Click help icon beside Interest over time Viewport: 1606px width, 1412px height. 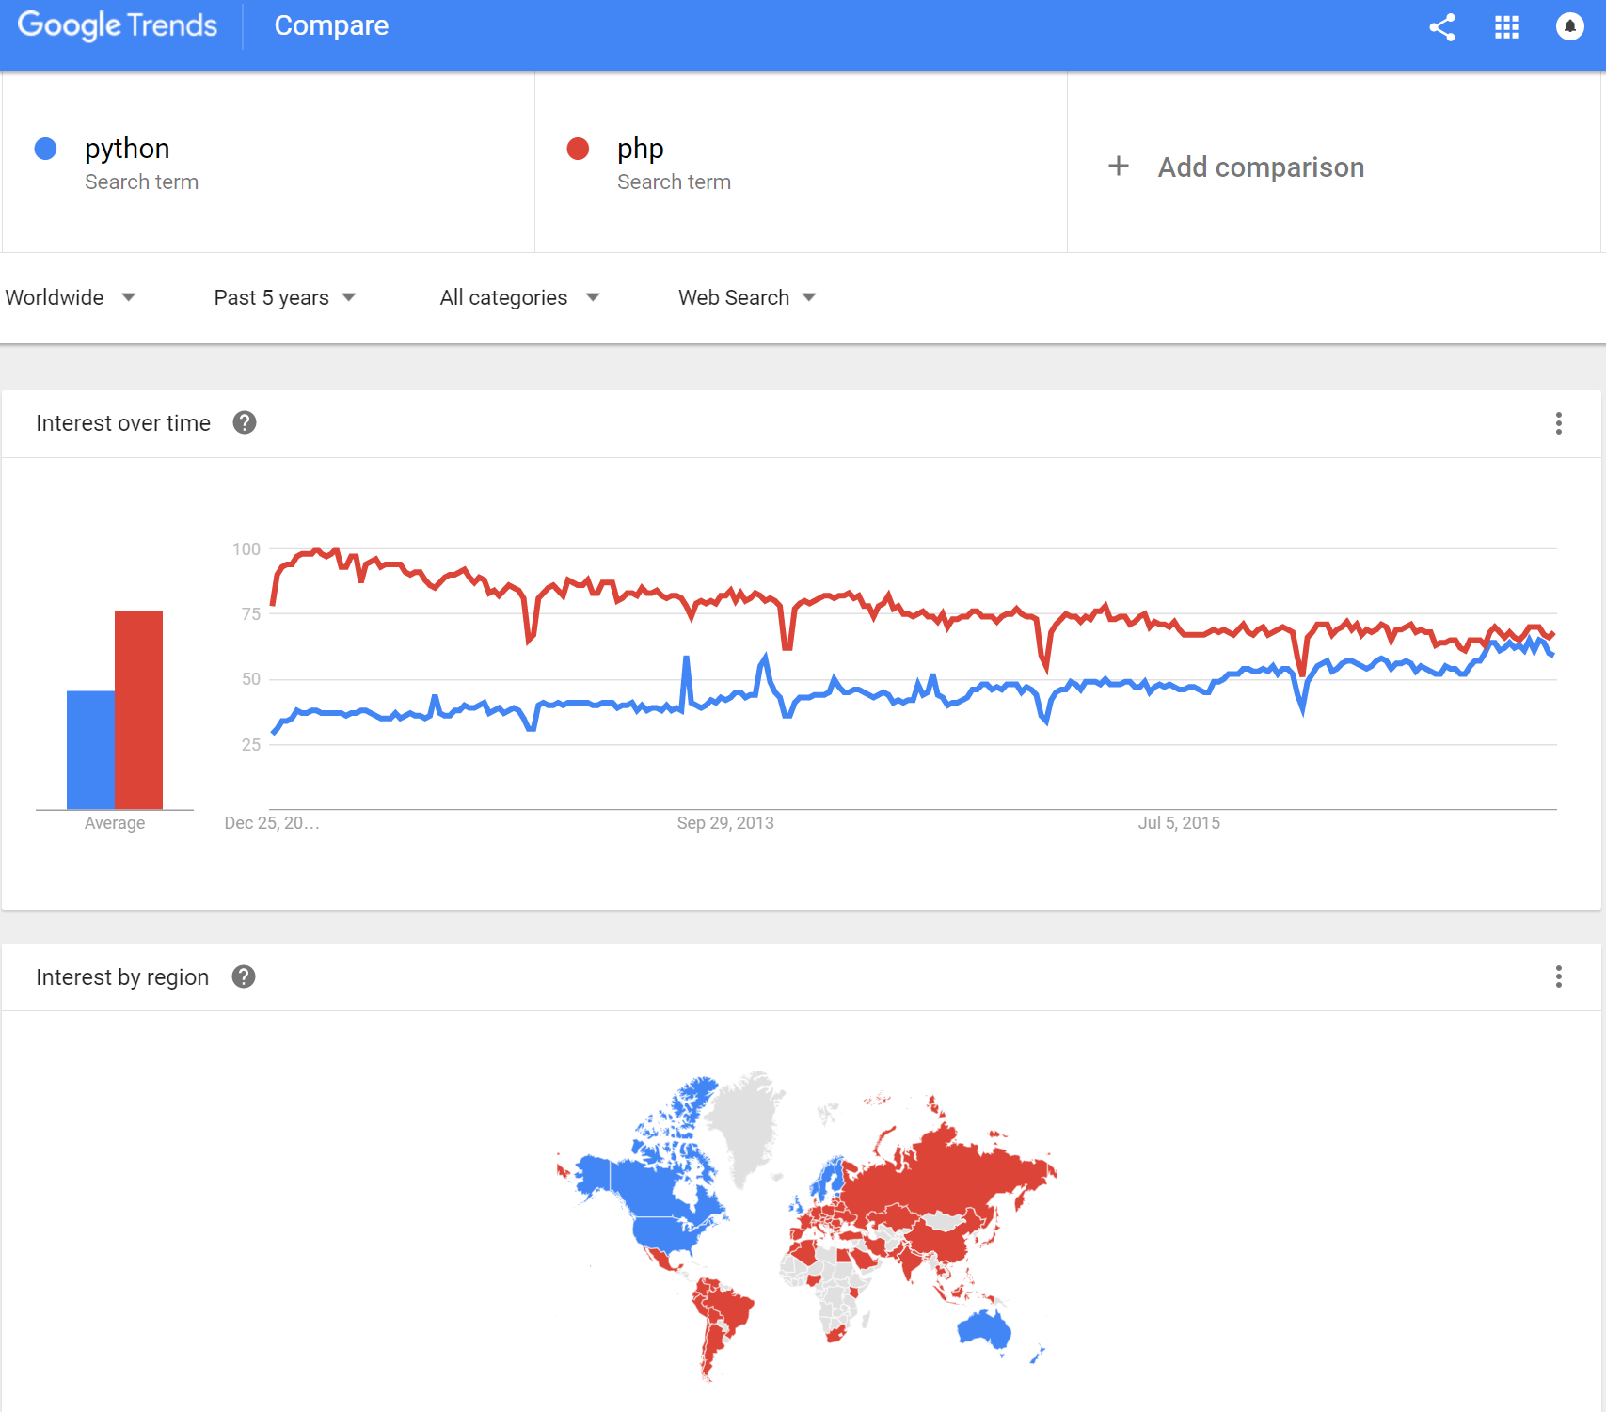pos(245,423)
